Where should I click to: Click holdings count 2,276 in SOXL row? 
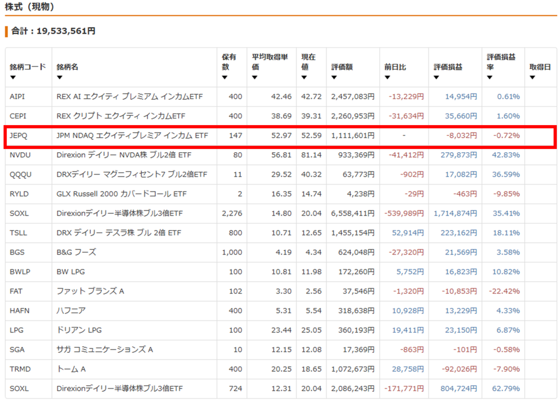[x=232, y=213]
